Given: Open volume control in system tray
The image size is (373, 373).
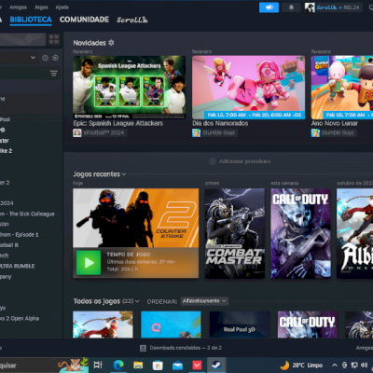Looking at the screenshot, I should [x=364, y=366].
